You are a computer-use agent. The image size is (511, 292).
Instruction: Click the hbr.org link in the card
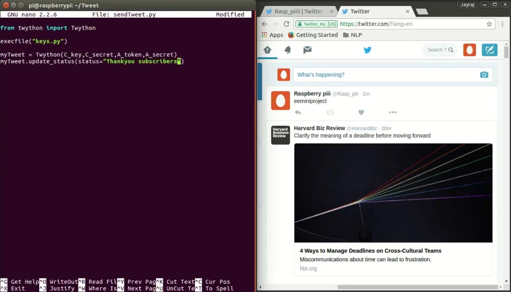308,268
